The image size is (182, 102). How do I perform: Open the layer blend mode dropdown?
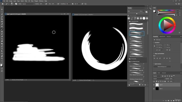coord(159,79)
